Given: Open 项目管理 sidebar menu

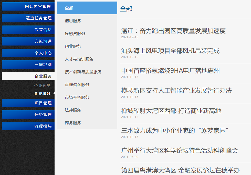Looking at the screenshot, I should (x=28, y=103).
